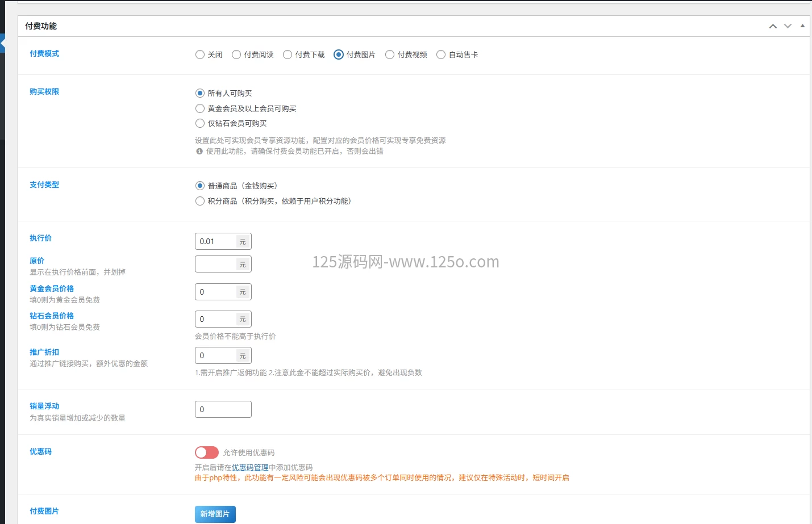This screenshot has width=812, height=524.
Task: Click the info icon below 购买权限 note
Action: click(x=198, y=152)
